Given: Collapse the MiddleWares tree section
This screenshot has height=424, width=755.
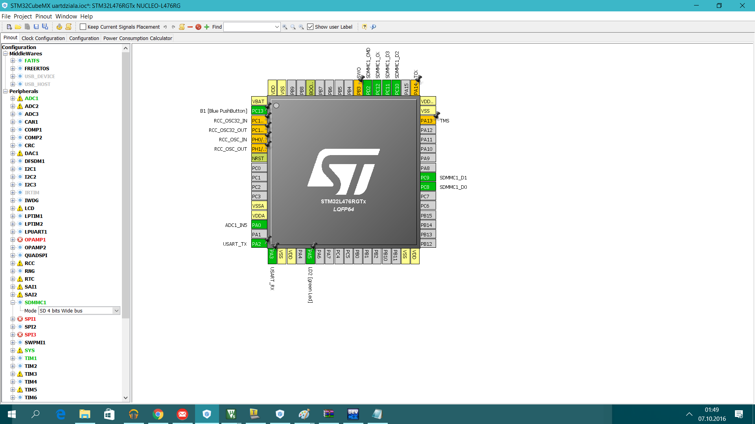Looking at the screenshot, I should (5, 53).
